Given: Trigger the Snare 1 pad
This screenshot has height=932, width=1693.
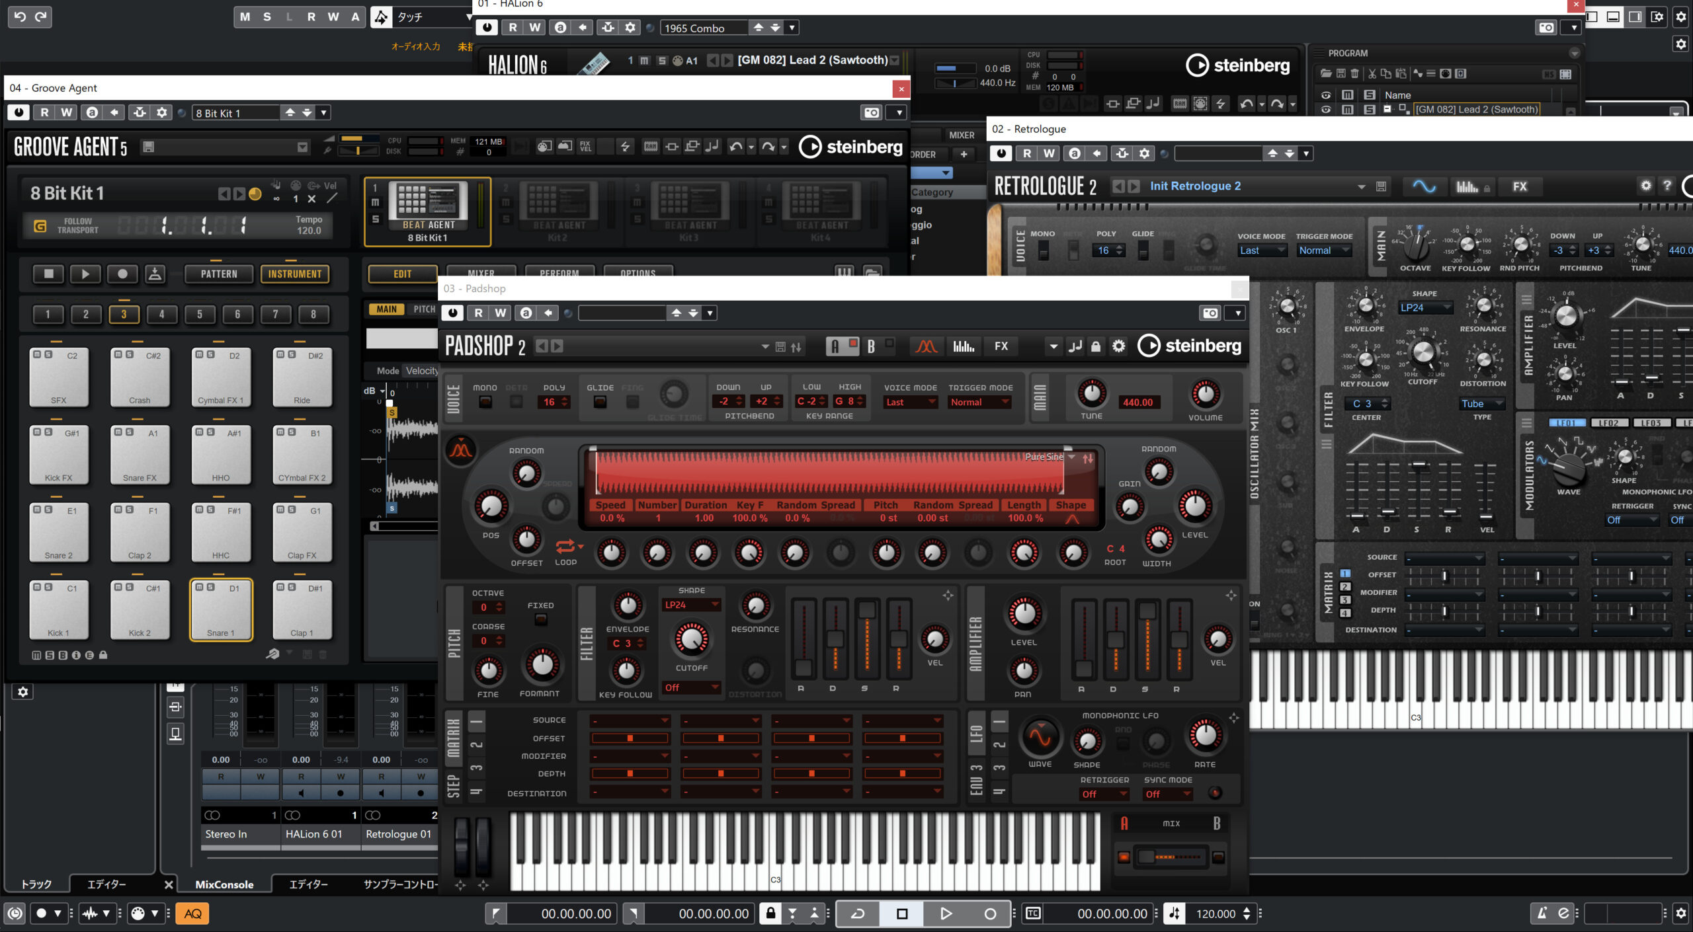Looking at the screenshot, I should point(221,609).
